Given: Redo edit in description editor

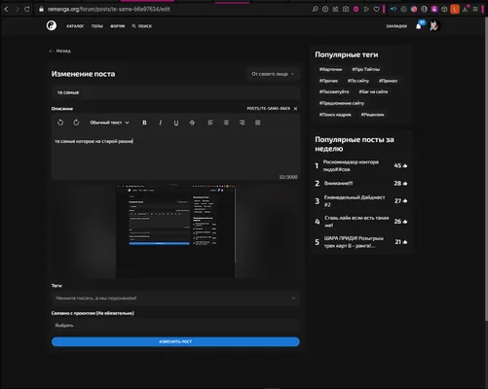Looking at the screenshot, I should tap(76, 123).
